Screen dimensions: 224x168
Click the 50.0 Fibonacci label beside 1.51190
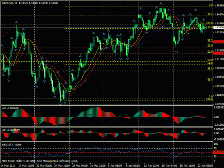point(210,60)
